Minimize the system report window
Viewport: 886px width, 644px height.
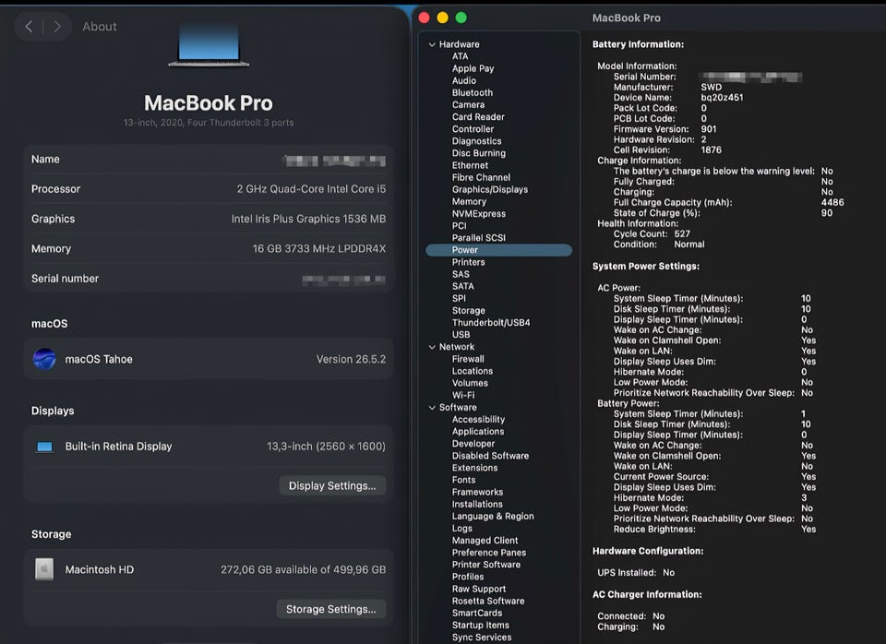(x=442, y=18)
